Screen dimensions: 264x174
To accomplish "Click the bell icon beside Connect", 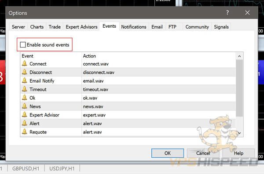I will point(25,64).
